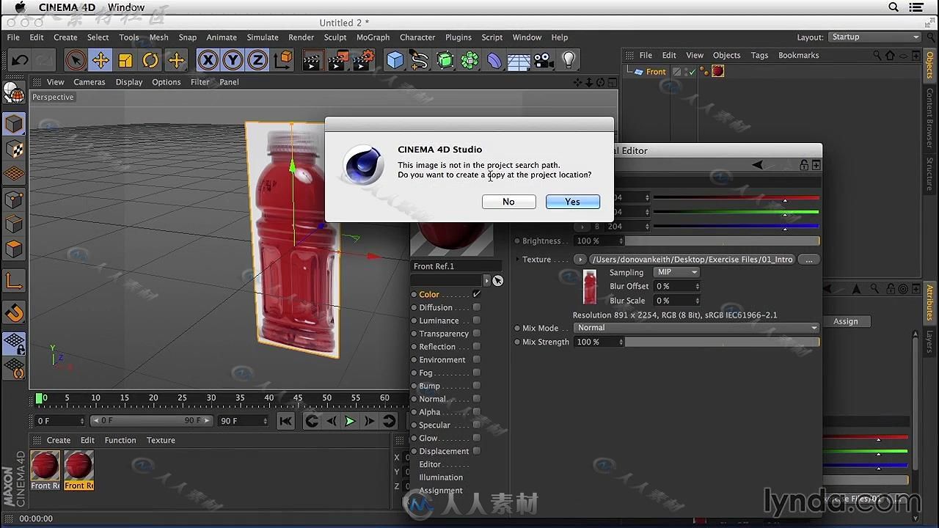Enable the Transparency channel checkbox
The image size is (939, 528).
[x=477, y=334]
